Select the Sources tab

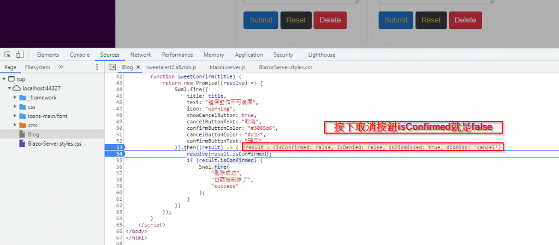pyautogui.click(x=109, y=55)
